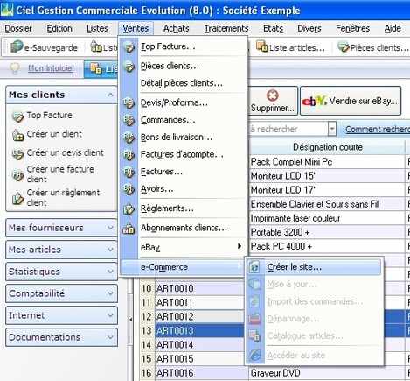Click the Liste articles toolbar icon

coord(262,46)
